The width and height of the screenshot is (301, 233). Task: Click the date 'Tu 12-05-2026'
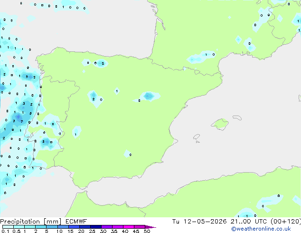coord(199,222)
